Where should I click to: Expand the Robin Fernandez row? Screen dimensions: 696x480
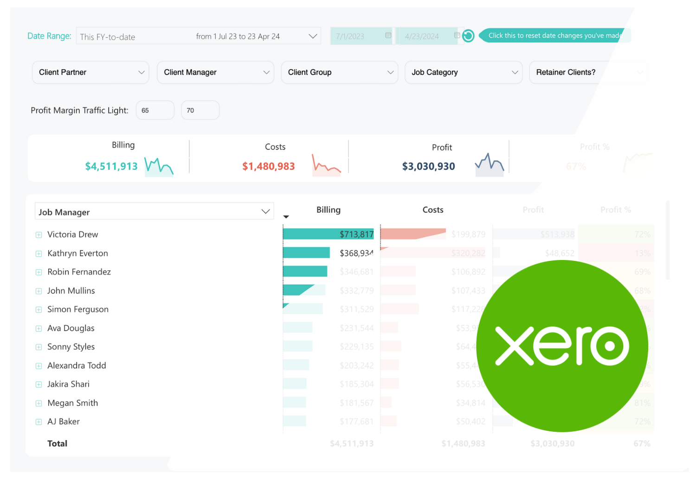[39, 272]
